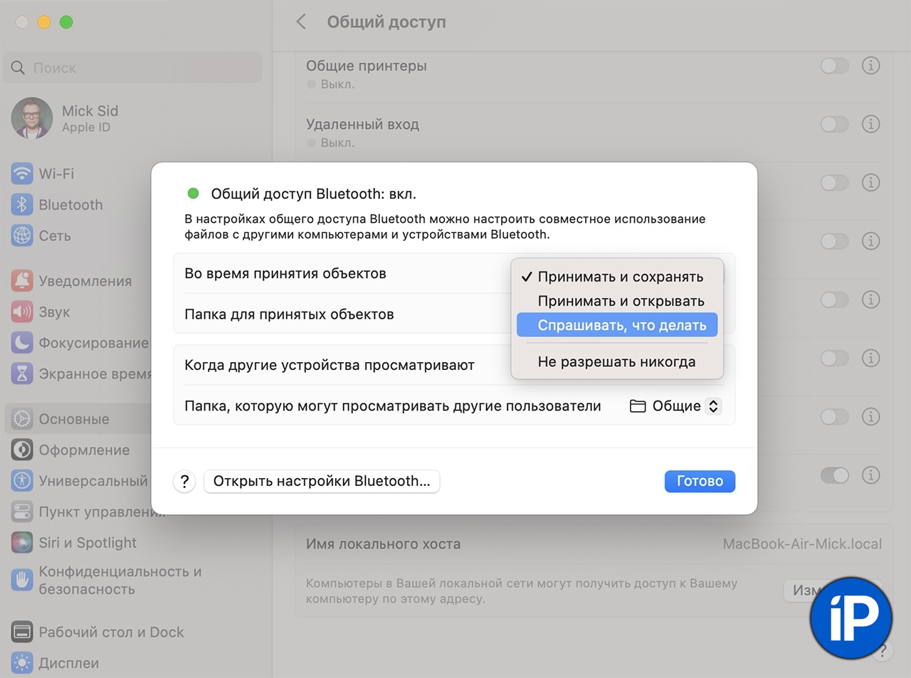The height and width of the screenshot is (678, 911).
Task: Open Bluetooth settings from the sidebar icon
Action: click(22, 205)
